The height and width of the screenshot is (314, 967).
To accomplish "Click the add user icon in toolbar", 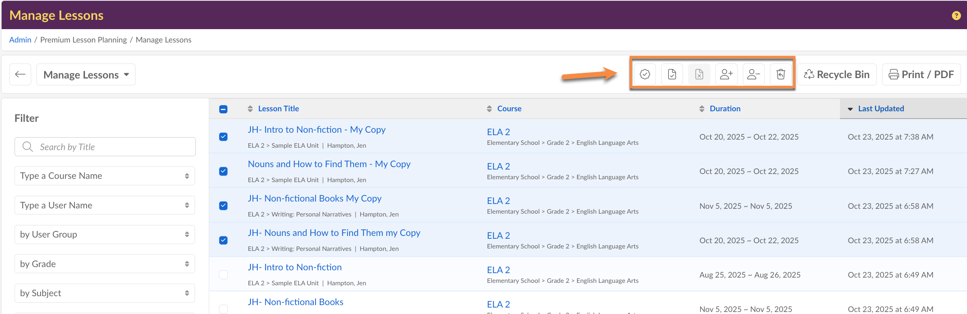I will pos(726,74).
